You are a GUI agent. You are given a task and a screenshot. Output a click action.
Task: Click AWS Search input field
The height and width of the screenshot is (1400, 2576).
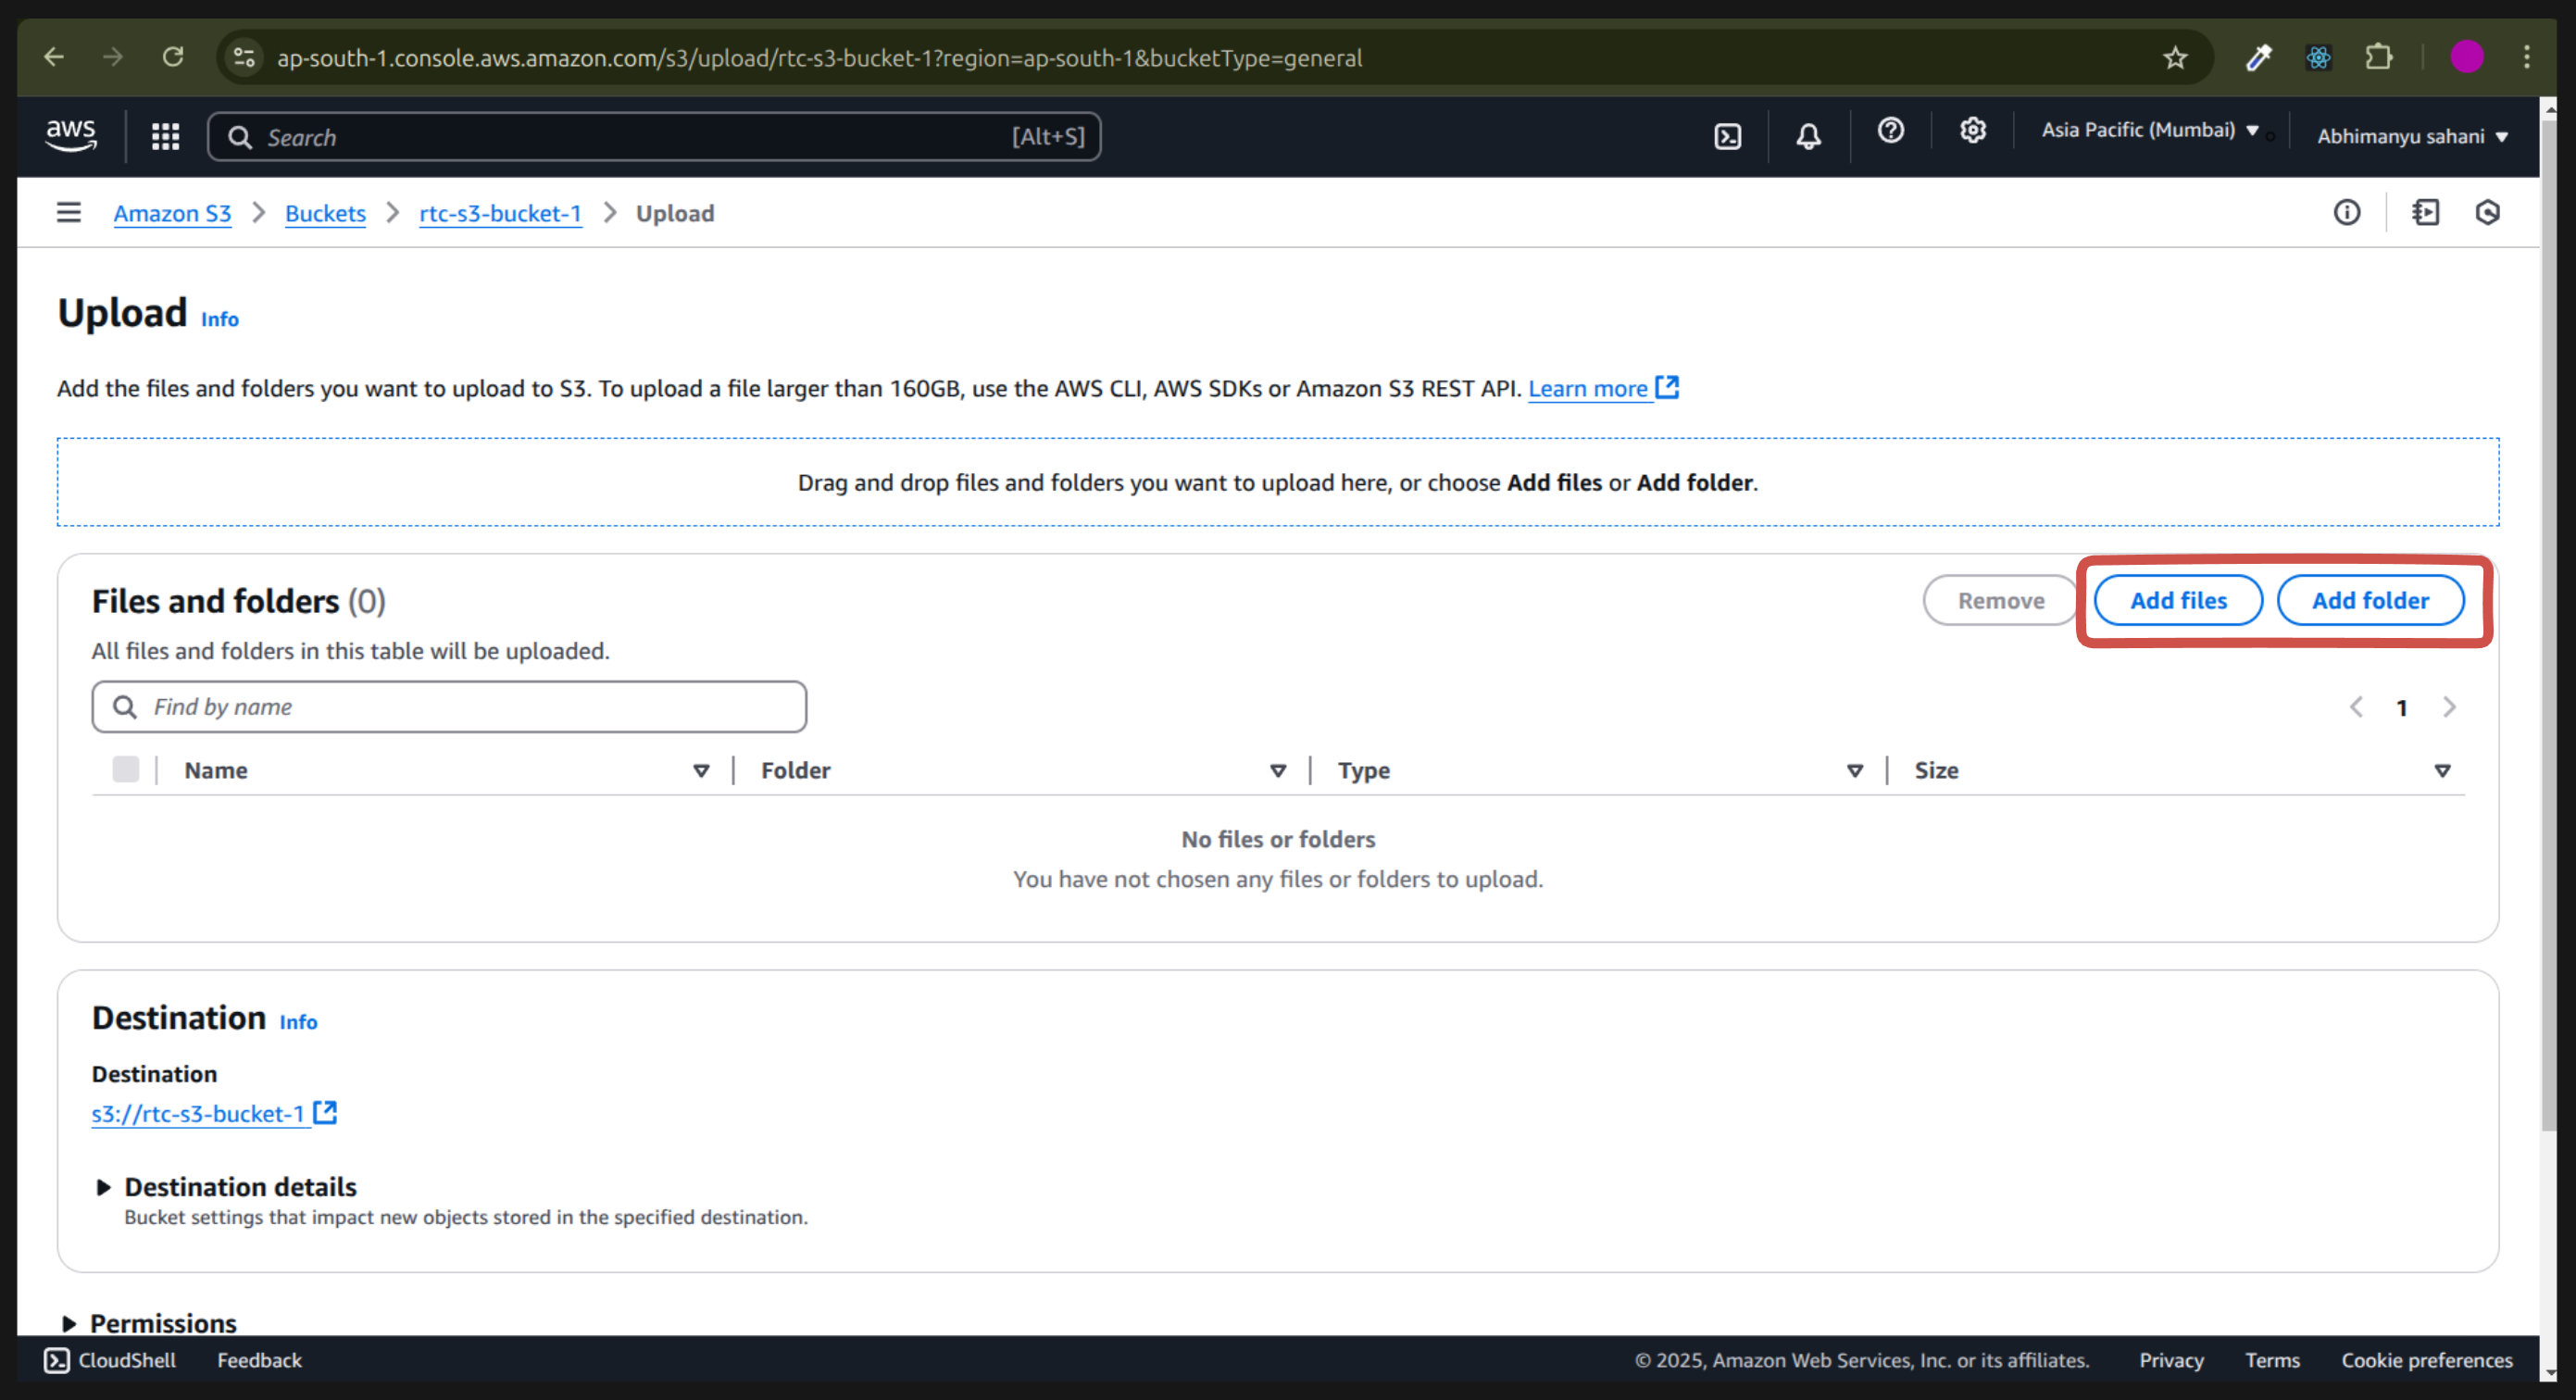point(654,136)
